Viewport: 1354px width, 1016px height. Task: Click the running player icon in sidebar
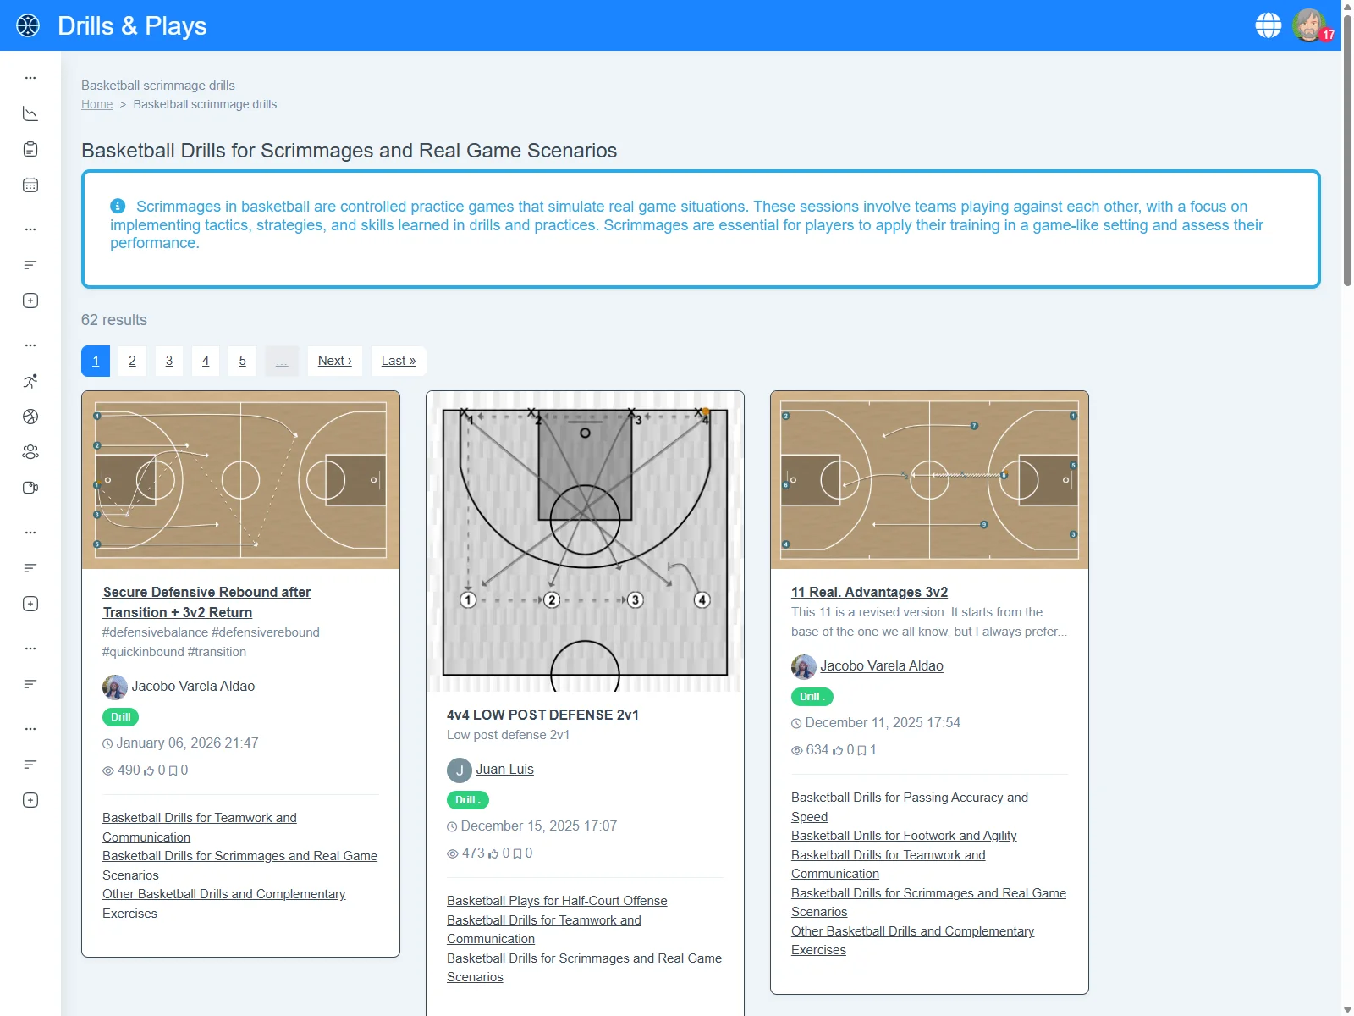[x=30, y=381]
